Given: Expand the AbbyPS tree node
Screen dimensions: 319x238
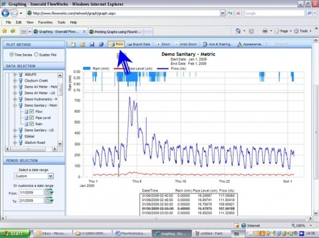Looking at the screenshot, I should 15,74.
